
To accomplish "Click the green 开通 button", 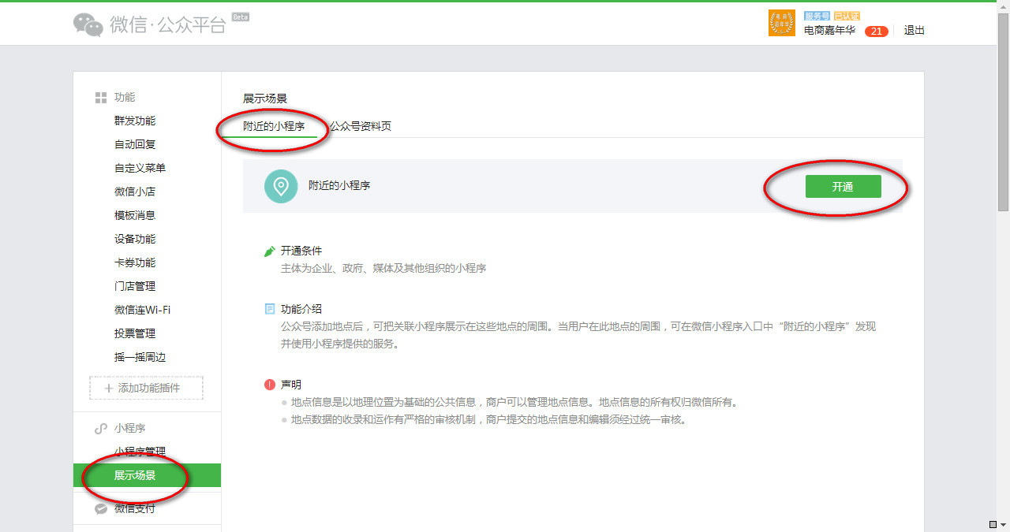I will [x=843, y=187].
